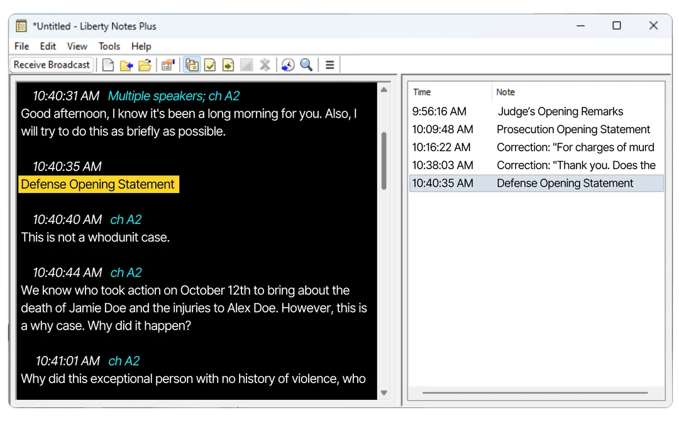679x422 pixels.
Task: Create a new blank document
Action: coord(108,65)
